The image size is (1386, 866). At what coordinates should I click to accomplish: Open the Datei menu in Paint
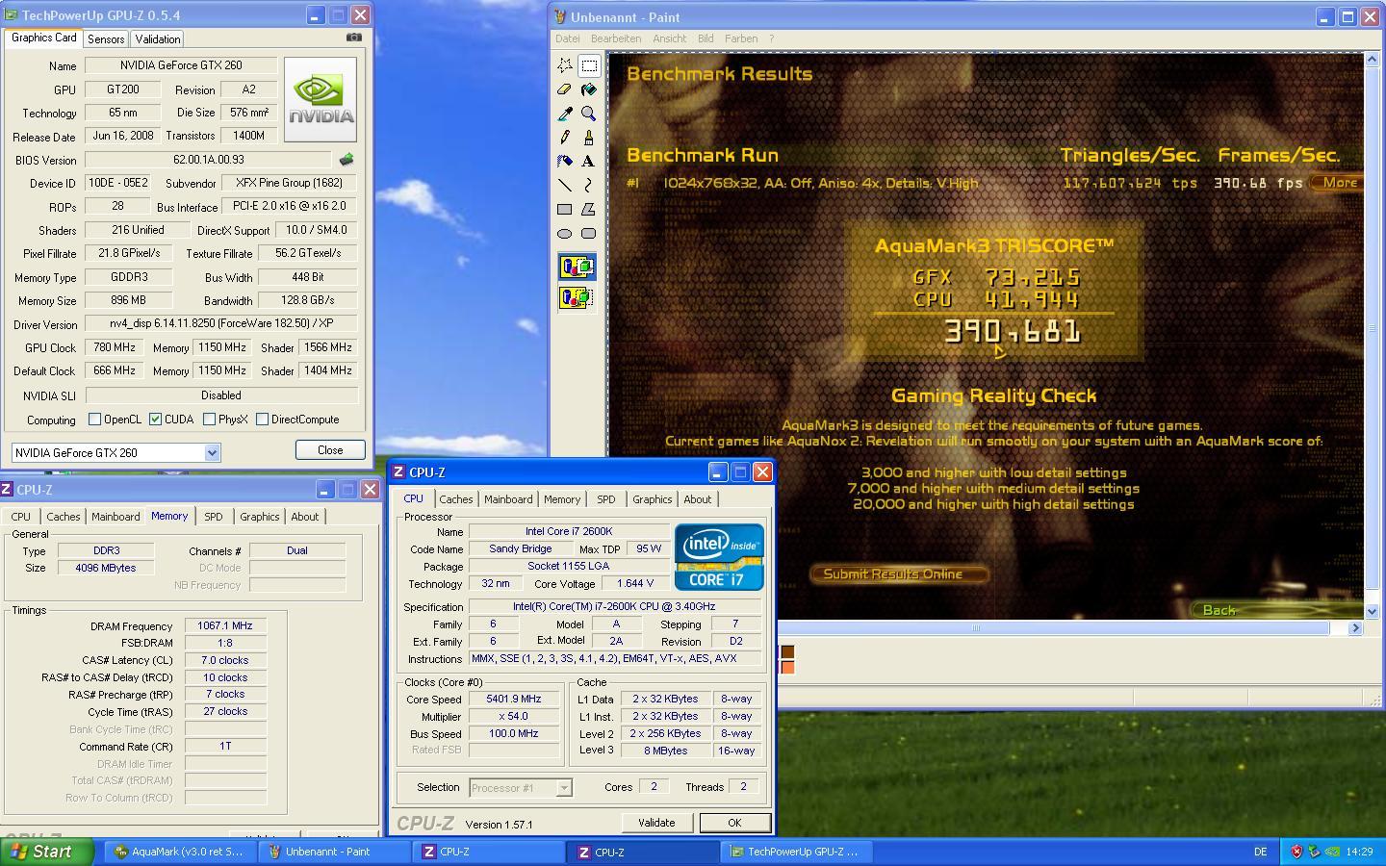tap(567, 38)
